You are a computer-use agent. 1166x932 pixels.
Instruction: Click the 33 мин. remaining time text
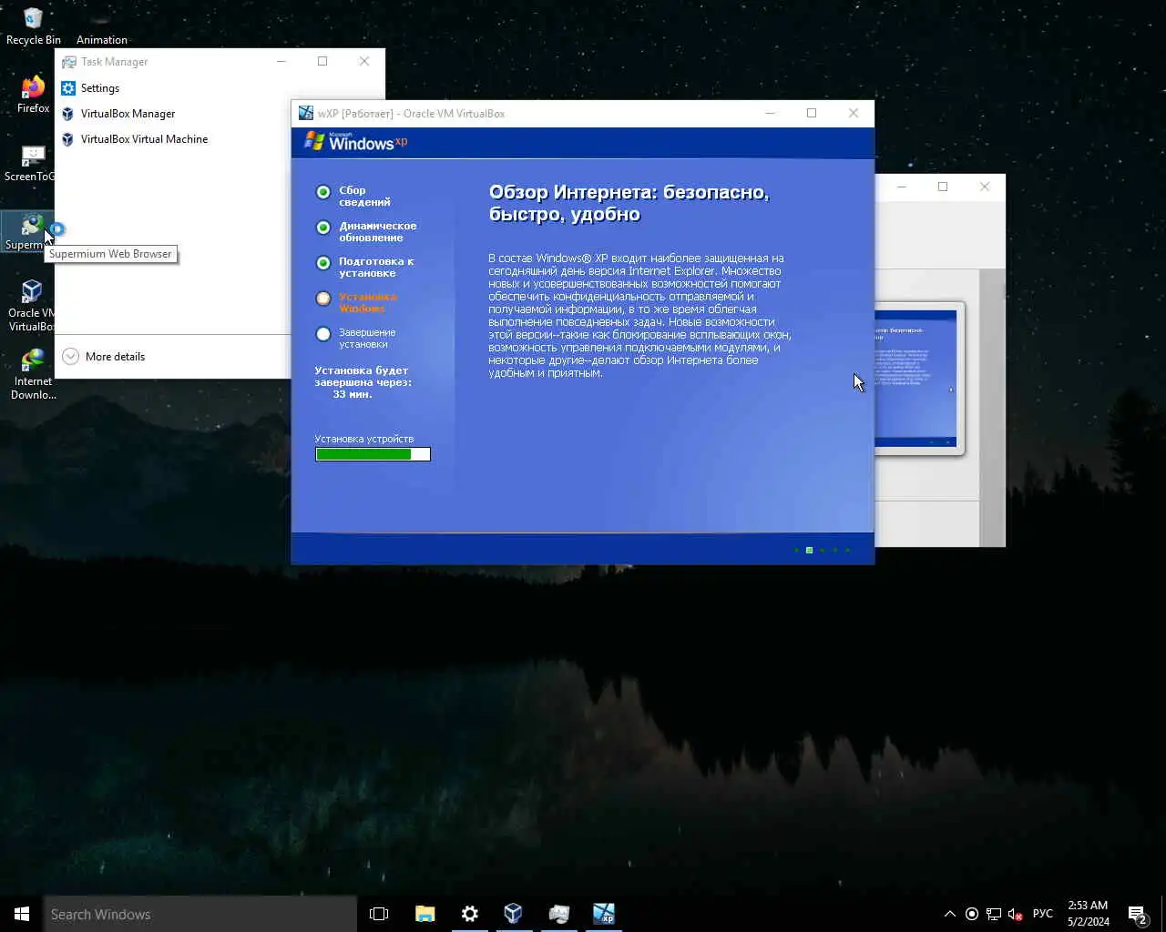click(x=353, y=394)
